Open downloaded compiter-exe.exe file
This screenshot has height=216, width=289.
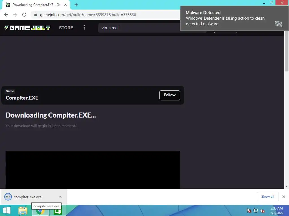[x=28, y=197]
